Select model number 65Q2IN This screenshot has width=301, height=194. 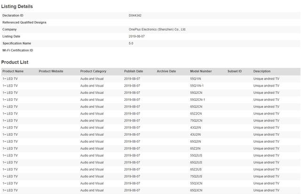pos(196,142)
